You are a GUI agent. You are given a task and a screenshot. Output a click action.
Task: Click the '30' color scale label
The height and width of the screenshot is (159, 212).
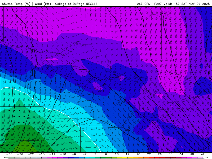[170, 154]
